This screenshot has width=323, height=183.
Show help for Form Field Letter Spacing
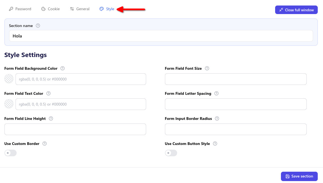216,93
